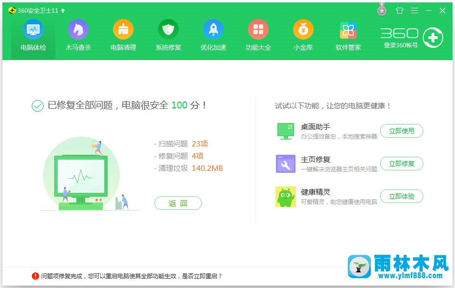
Task: Click the 360 logo in the title bar
Action: tap(12, 11)
